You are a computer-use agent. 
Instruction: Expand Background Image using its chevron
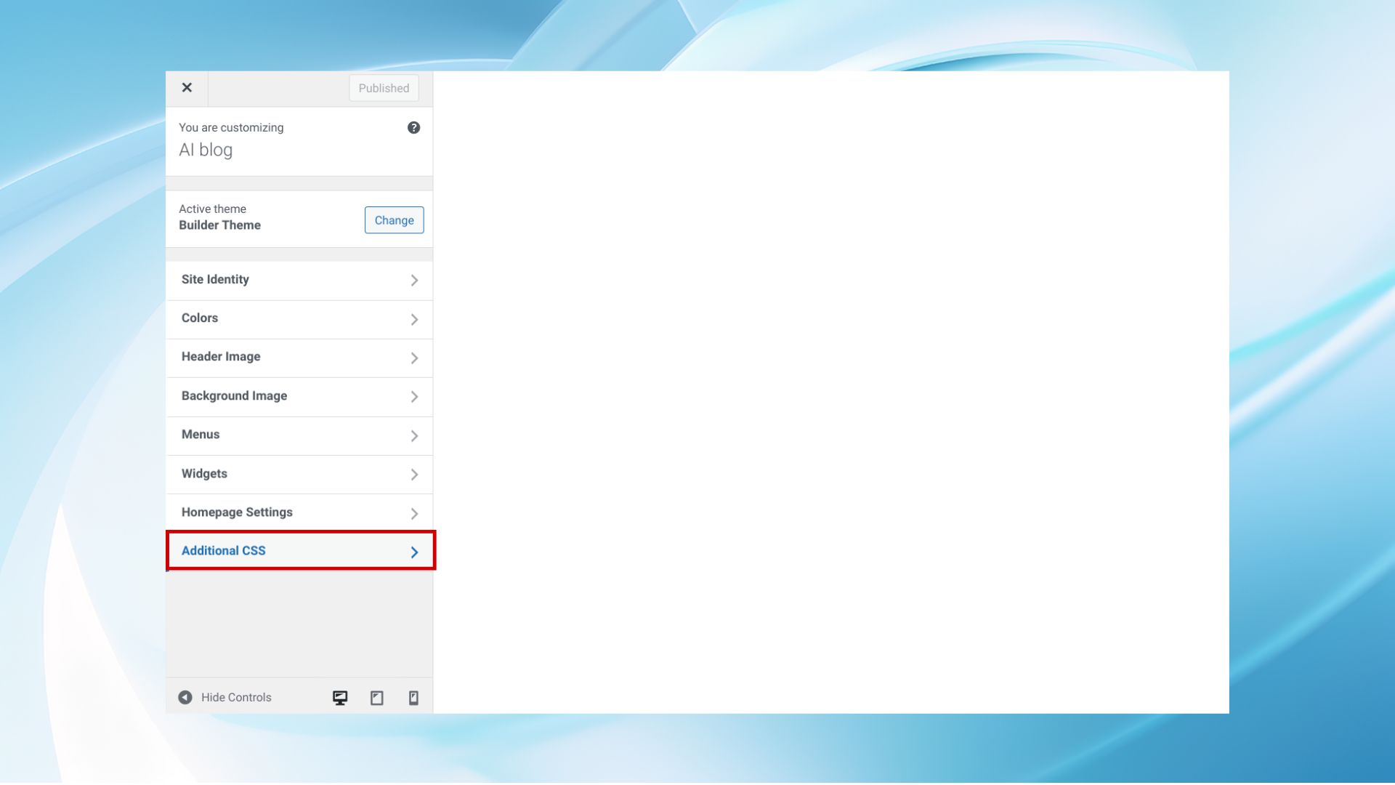point(414,397)
